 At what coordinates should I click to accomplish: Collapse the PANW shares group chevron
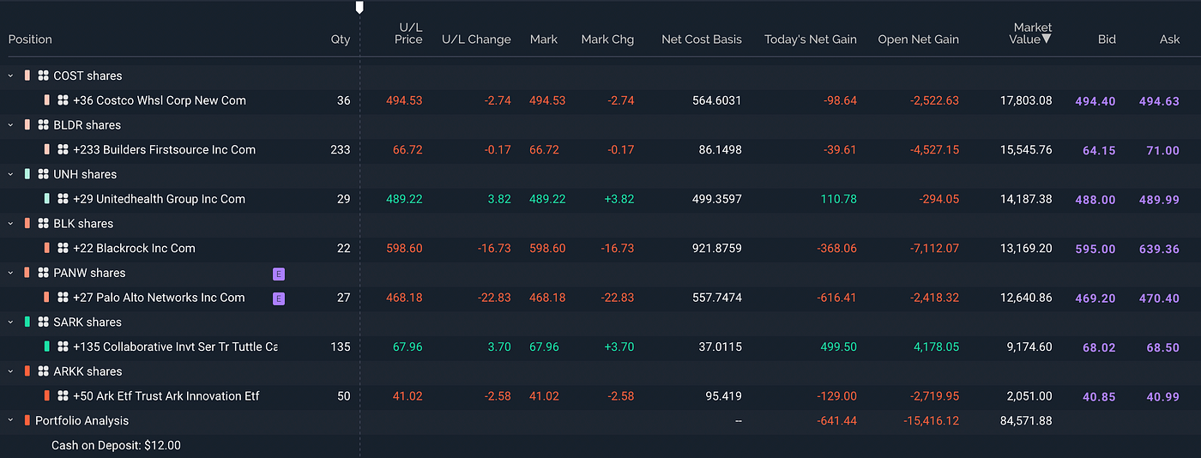[x=11, y=273]
